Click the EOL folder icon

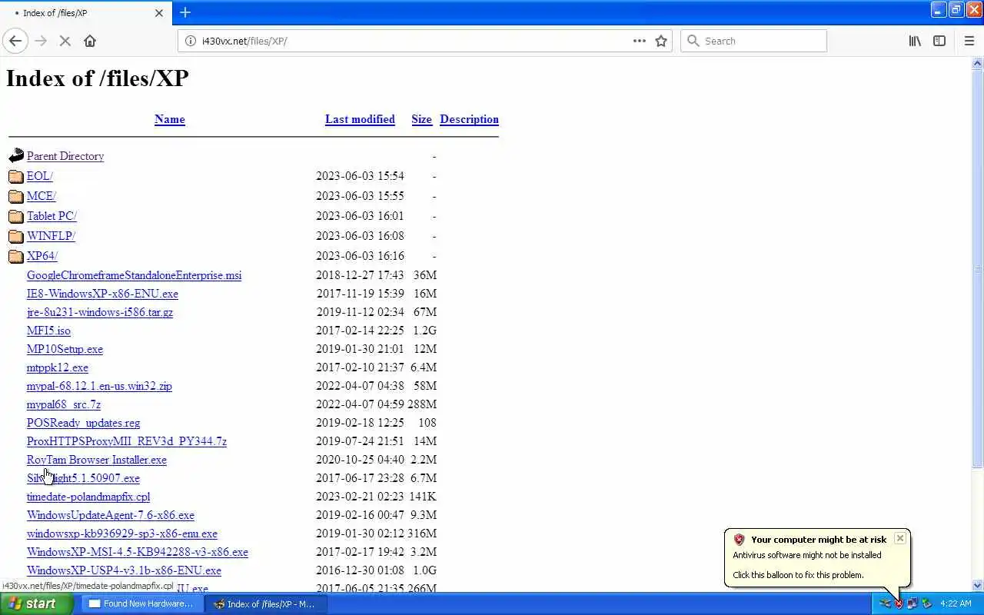(x=16, y=176)
